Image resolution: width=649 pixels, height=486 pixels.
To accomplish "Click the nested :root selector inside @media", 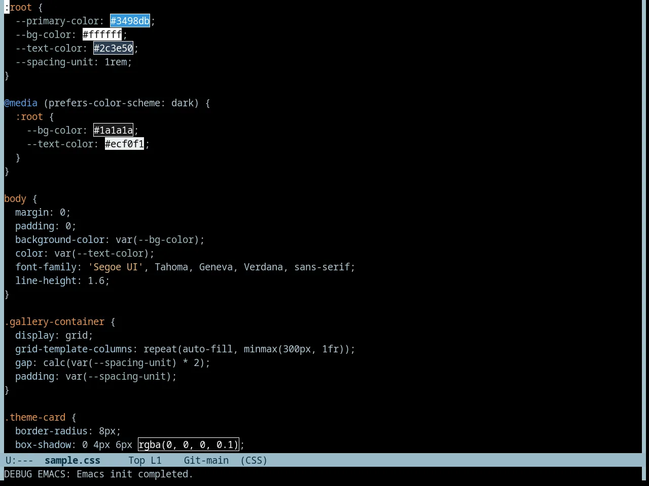I will coord(29,116).
